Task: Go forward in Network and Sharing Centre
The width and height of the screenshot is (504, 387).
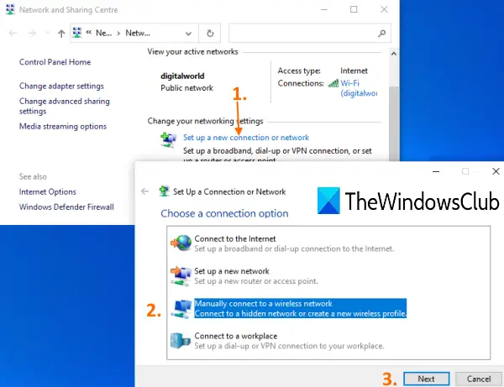Action: point(32,33)
